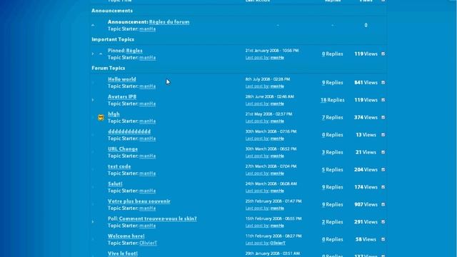
Task: Click the pin icon next to Pinned: Règles
Action: click(x=101, y=54)
